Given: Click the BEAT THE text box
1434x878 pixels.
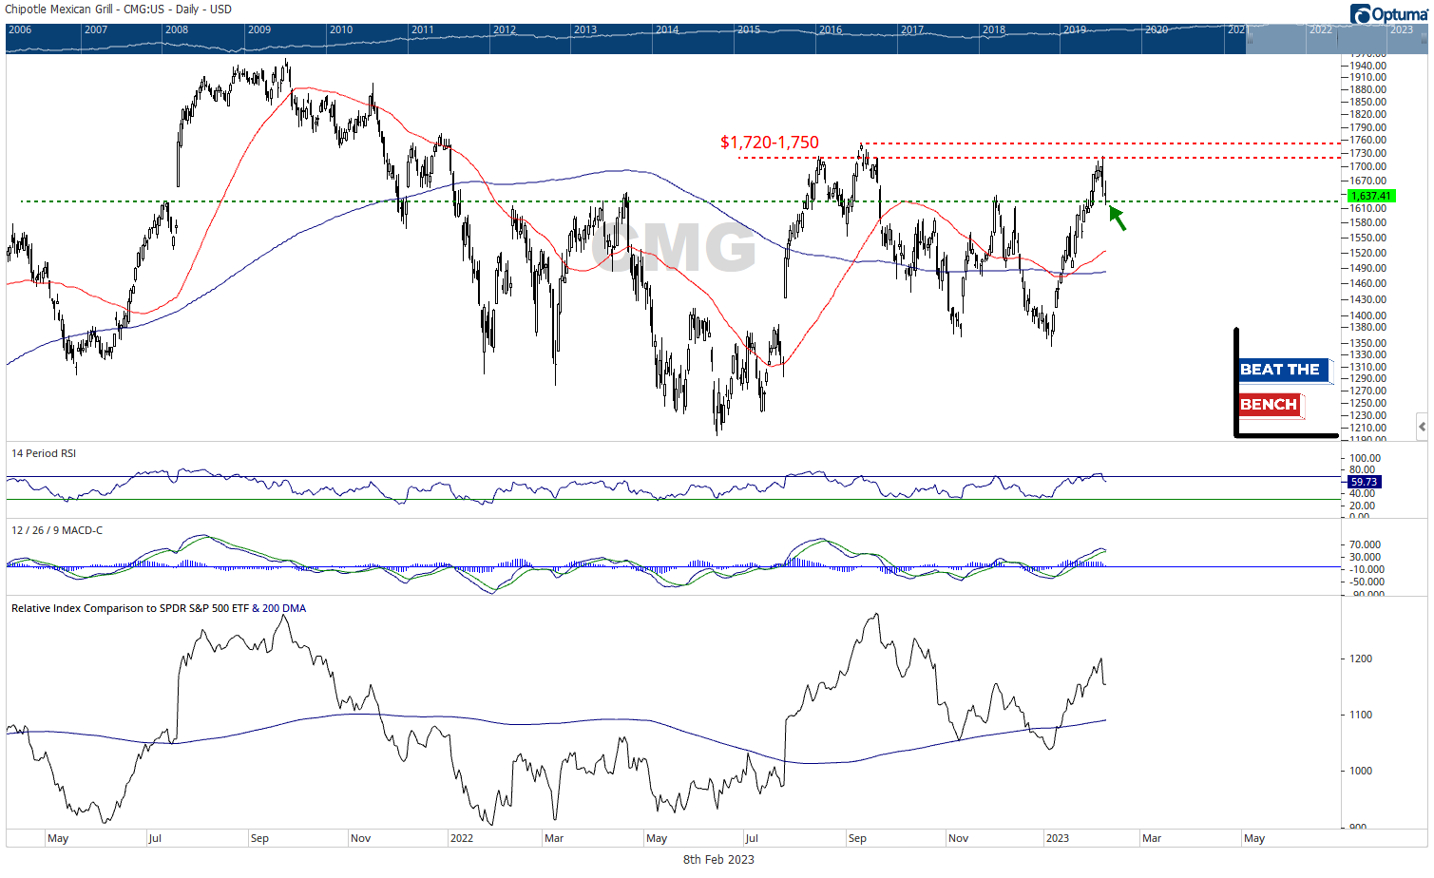Looking at the screenshot, I should tap(1284, 370).
